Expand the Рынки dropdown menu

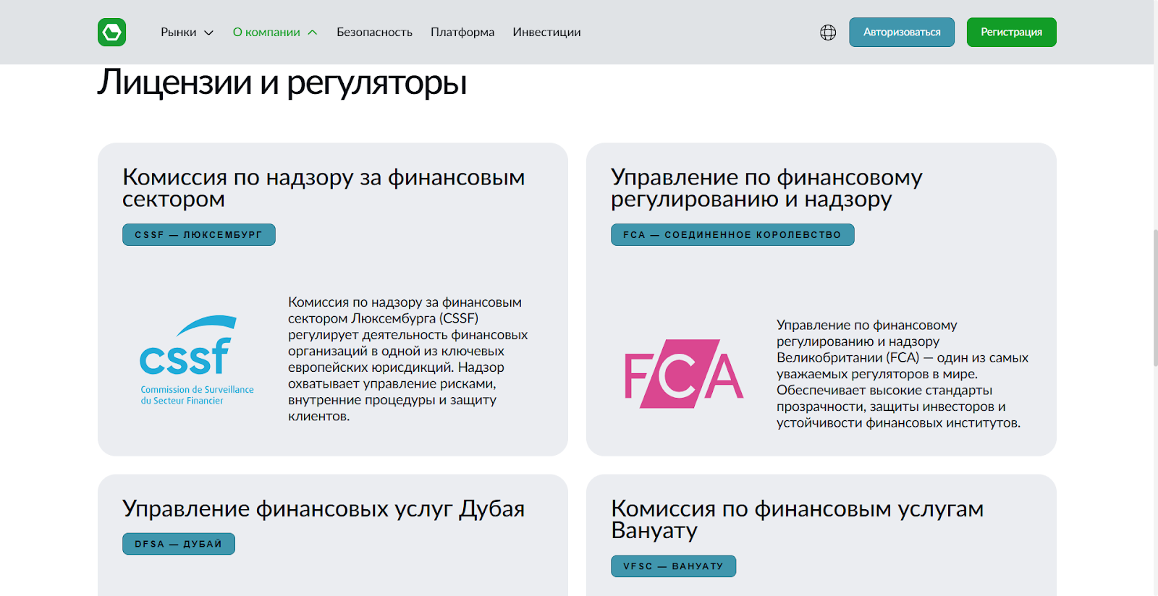179,33
